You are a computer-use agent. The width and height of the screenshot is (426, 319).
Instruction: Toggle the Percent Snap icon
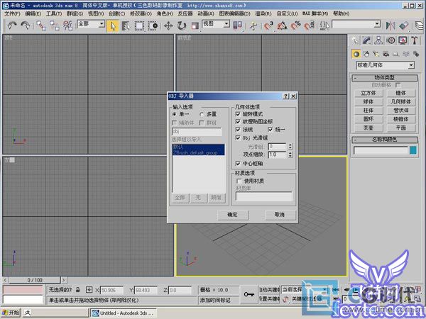295,26
